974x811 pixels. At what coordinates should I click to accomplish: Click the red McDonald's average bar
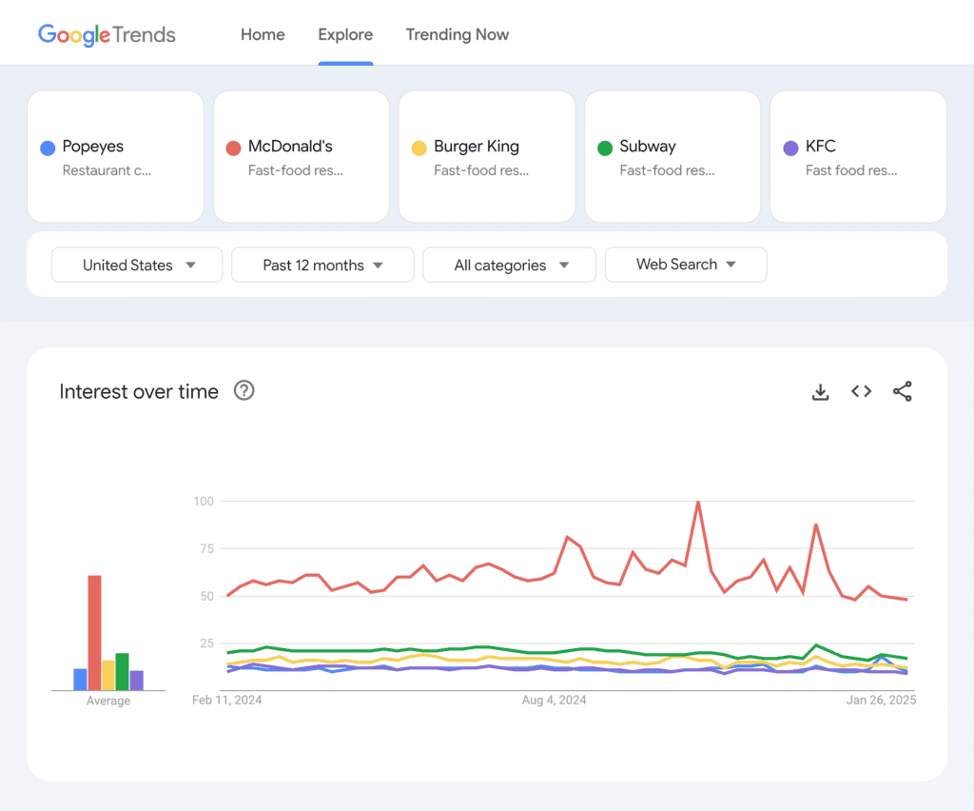tap(94, 632)
